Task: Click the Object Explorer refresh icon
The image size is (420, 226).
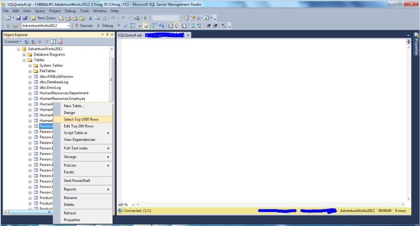Action: point(53,42)
